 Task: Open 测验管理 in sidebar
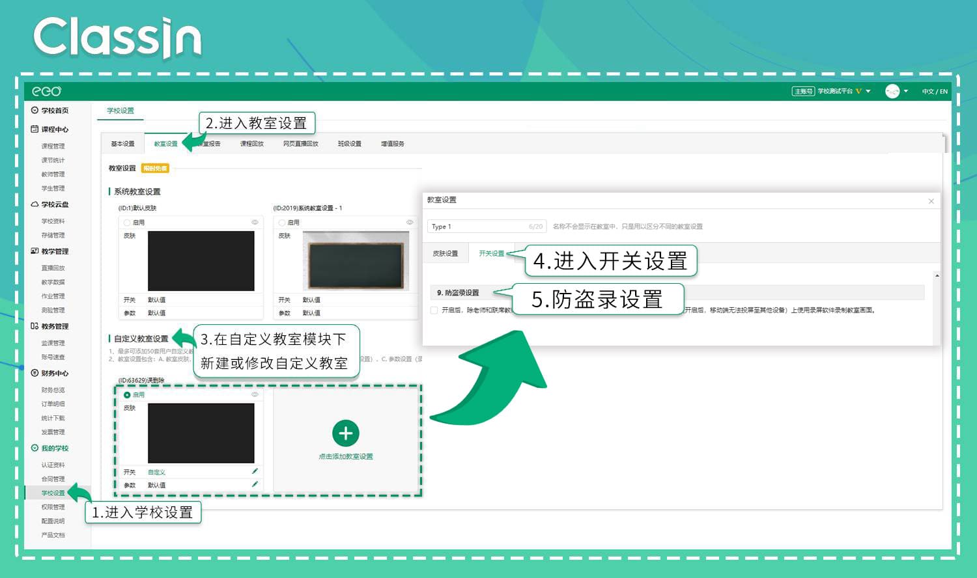tap(53, 310)
